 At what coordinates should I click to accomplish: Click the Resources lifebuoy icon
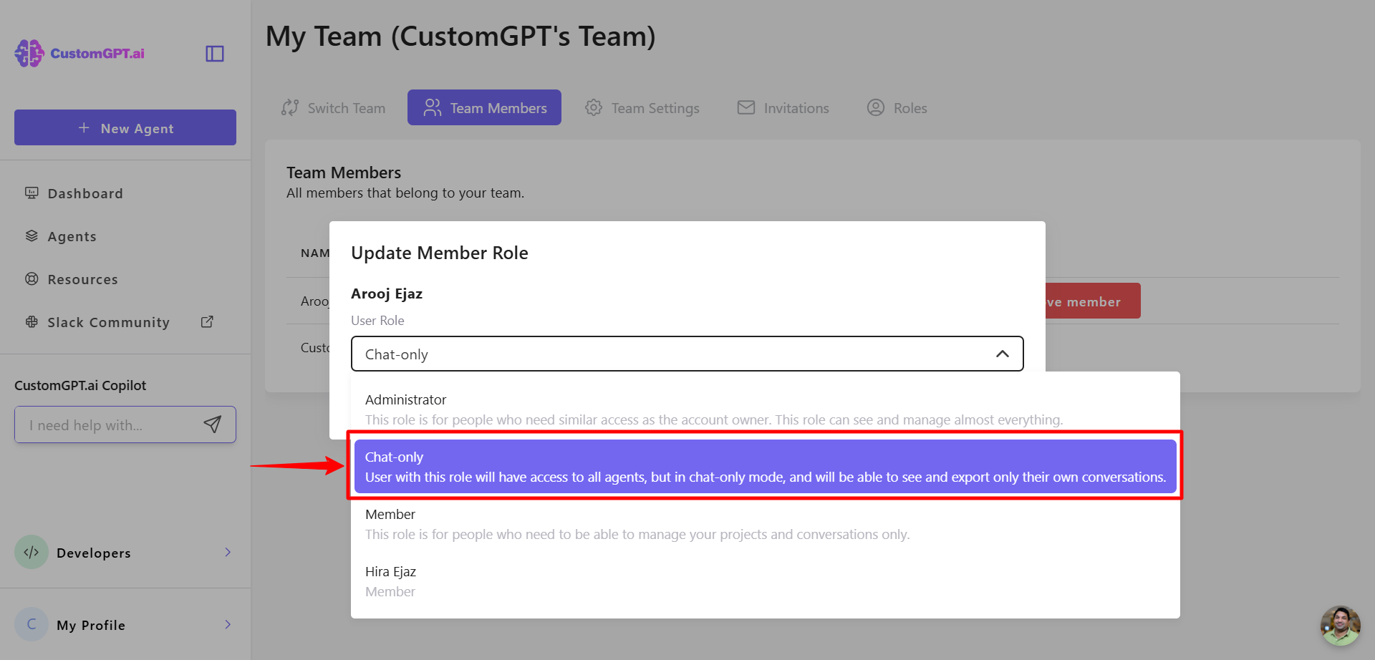coord(32,279)
